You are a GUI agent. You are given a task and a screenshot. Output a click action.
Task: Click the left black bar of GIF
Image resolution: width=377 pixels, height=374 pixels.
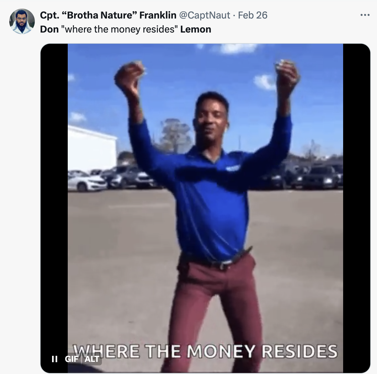click(54, 192)
